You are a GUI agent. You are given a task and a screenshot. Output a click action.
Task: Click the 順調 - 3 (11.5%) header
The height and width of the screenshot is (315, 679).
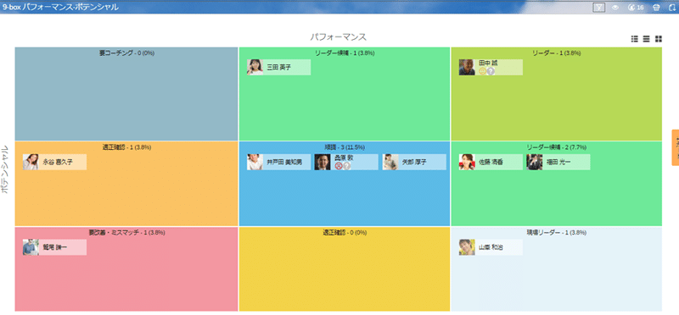pyautogui.click(x=345, y=146)
